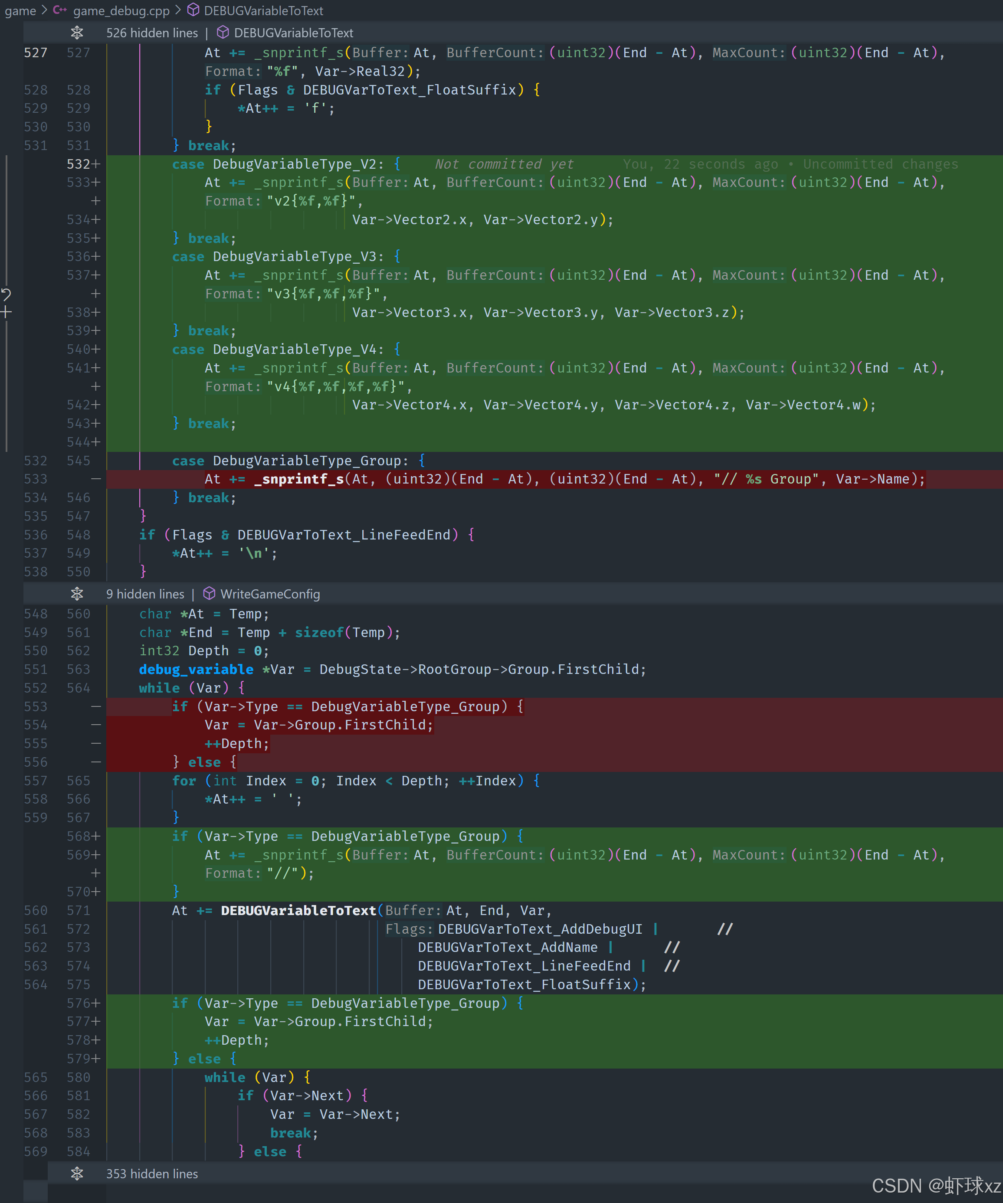The image size is (1003, 1203).
Task: Open game_debug.cpp breadcrumb dropdown
Action: 121,10
